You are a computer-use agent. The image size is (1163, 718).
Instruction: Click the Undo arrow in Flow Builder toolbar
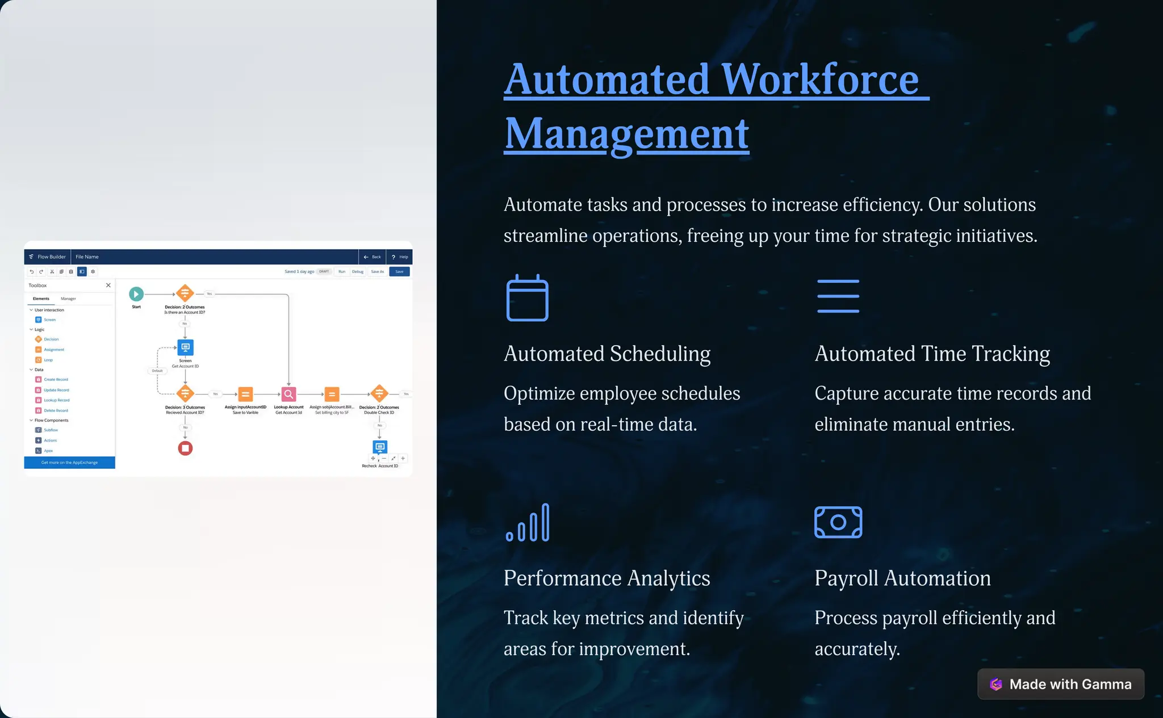[x=32, y=272]
